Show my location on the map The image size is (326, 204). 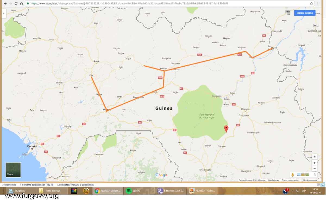(315, 157)
